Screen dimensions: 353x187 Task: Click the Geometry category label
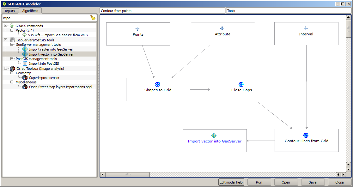(x=23, y=73)
